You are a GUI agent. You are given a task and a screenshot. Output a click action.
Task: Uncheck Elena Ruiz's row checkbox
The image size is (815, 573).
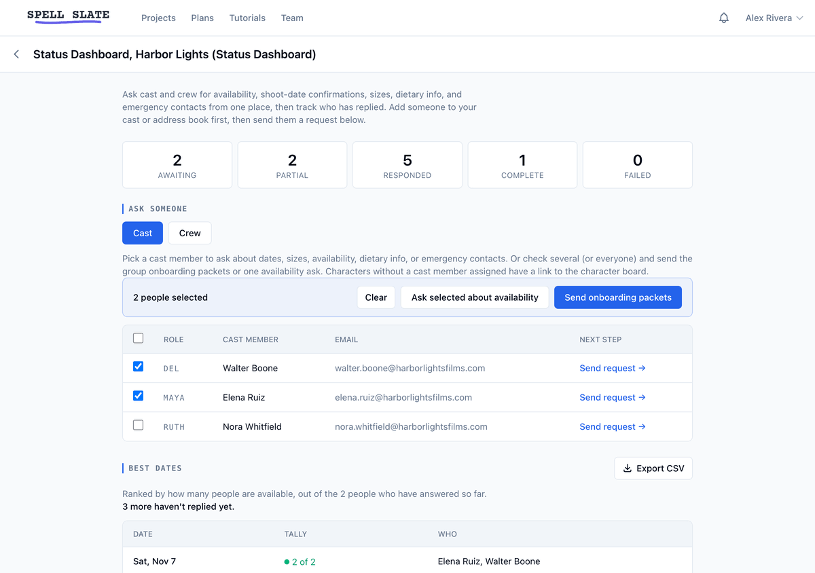tap(138, 396)
